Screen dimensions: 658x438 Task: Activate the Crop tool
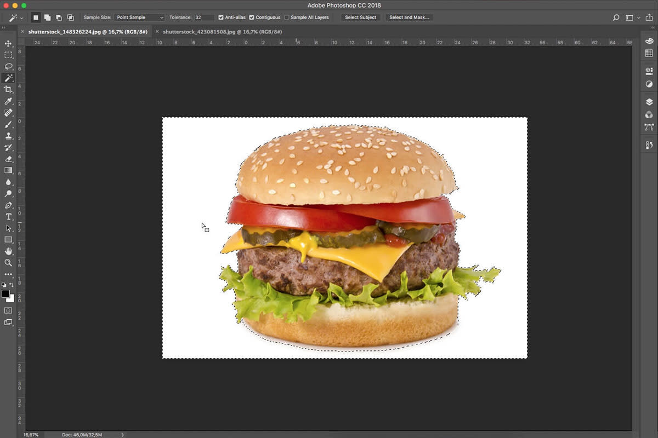pos(8,90)
